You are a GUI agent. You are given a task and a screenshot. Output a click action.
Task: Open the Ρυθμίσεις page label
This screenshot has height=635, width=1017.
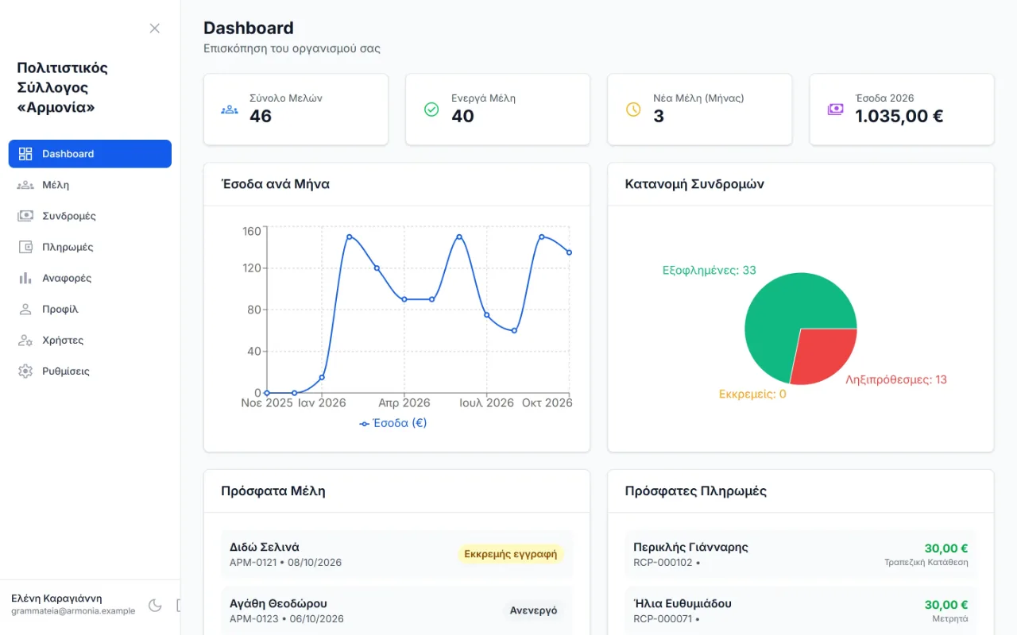66,371
